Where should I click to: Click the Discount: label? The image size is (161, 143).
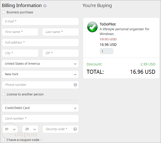click(x=94, y=64)
